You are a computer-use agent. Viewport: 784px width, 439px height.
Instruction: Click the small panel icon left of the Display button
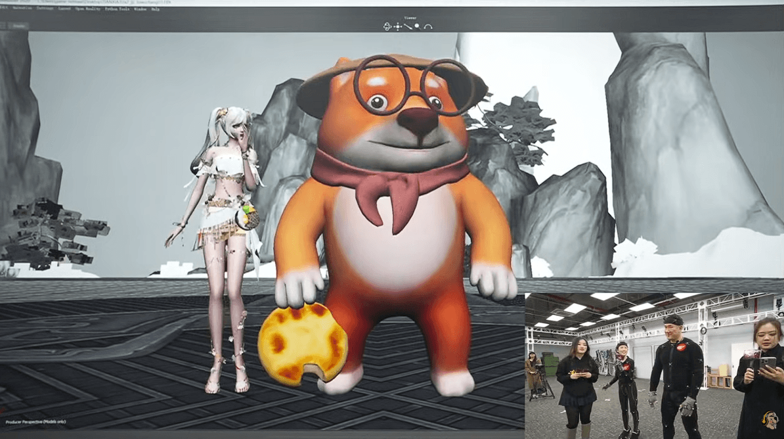pos(3,26)
